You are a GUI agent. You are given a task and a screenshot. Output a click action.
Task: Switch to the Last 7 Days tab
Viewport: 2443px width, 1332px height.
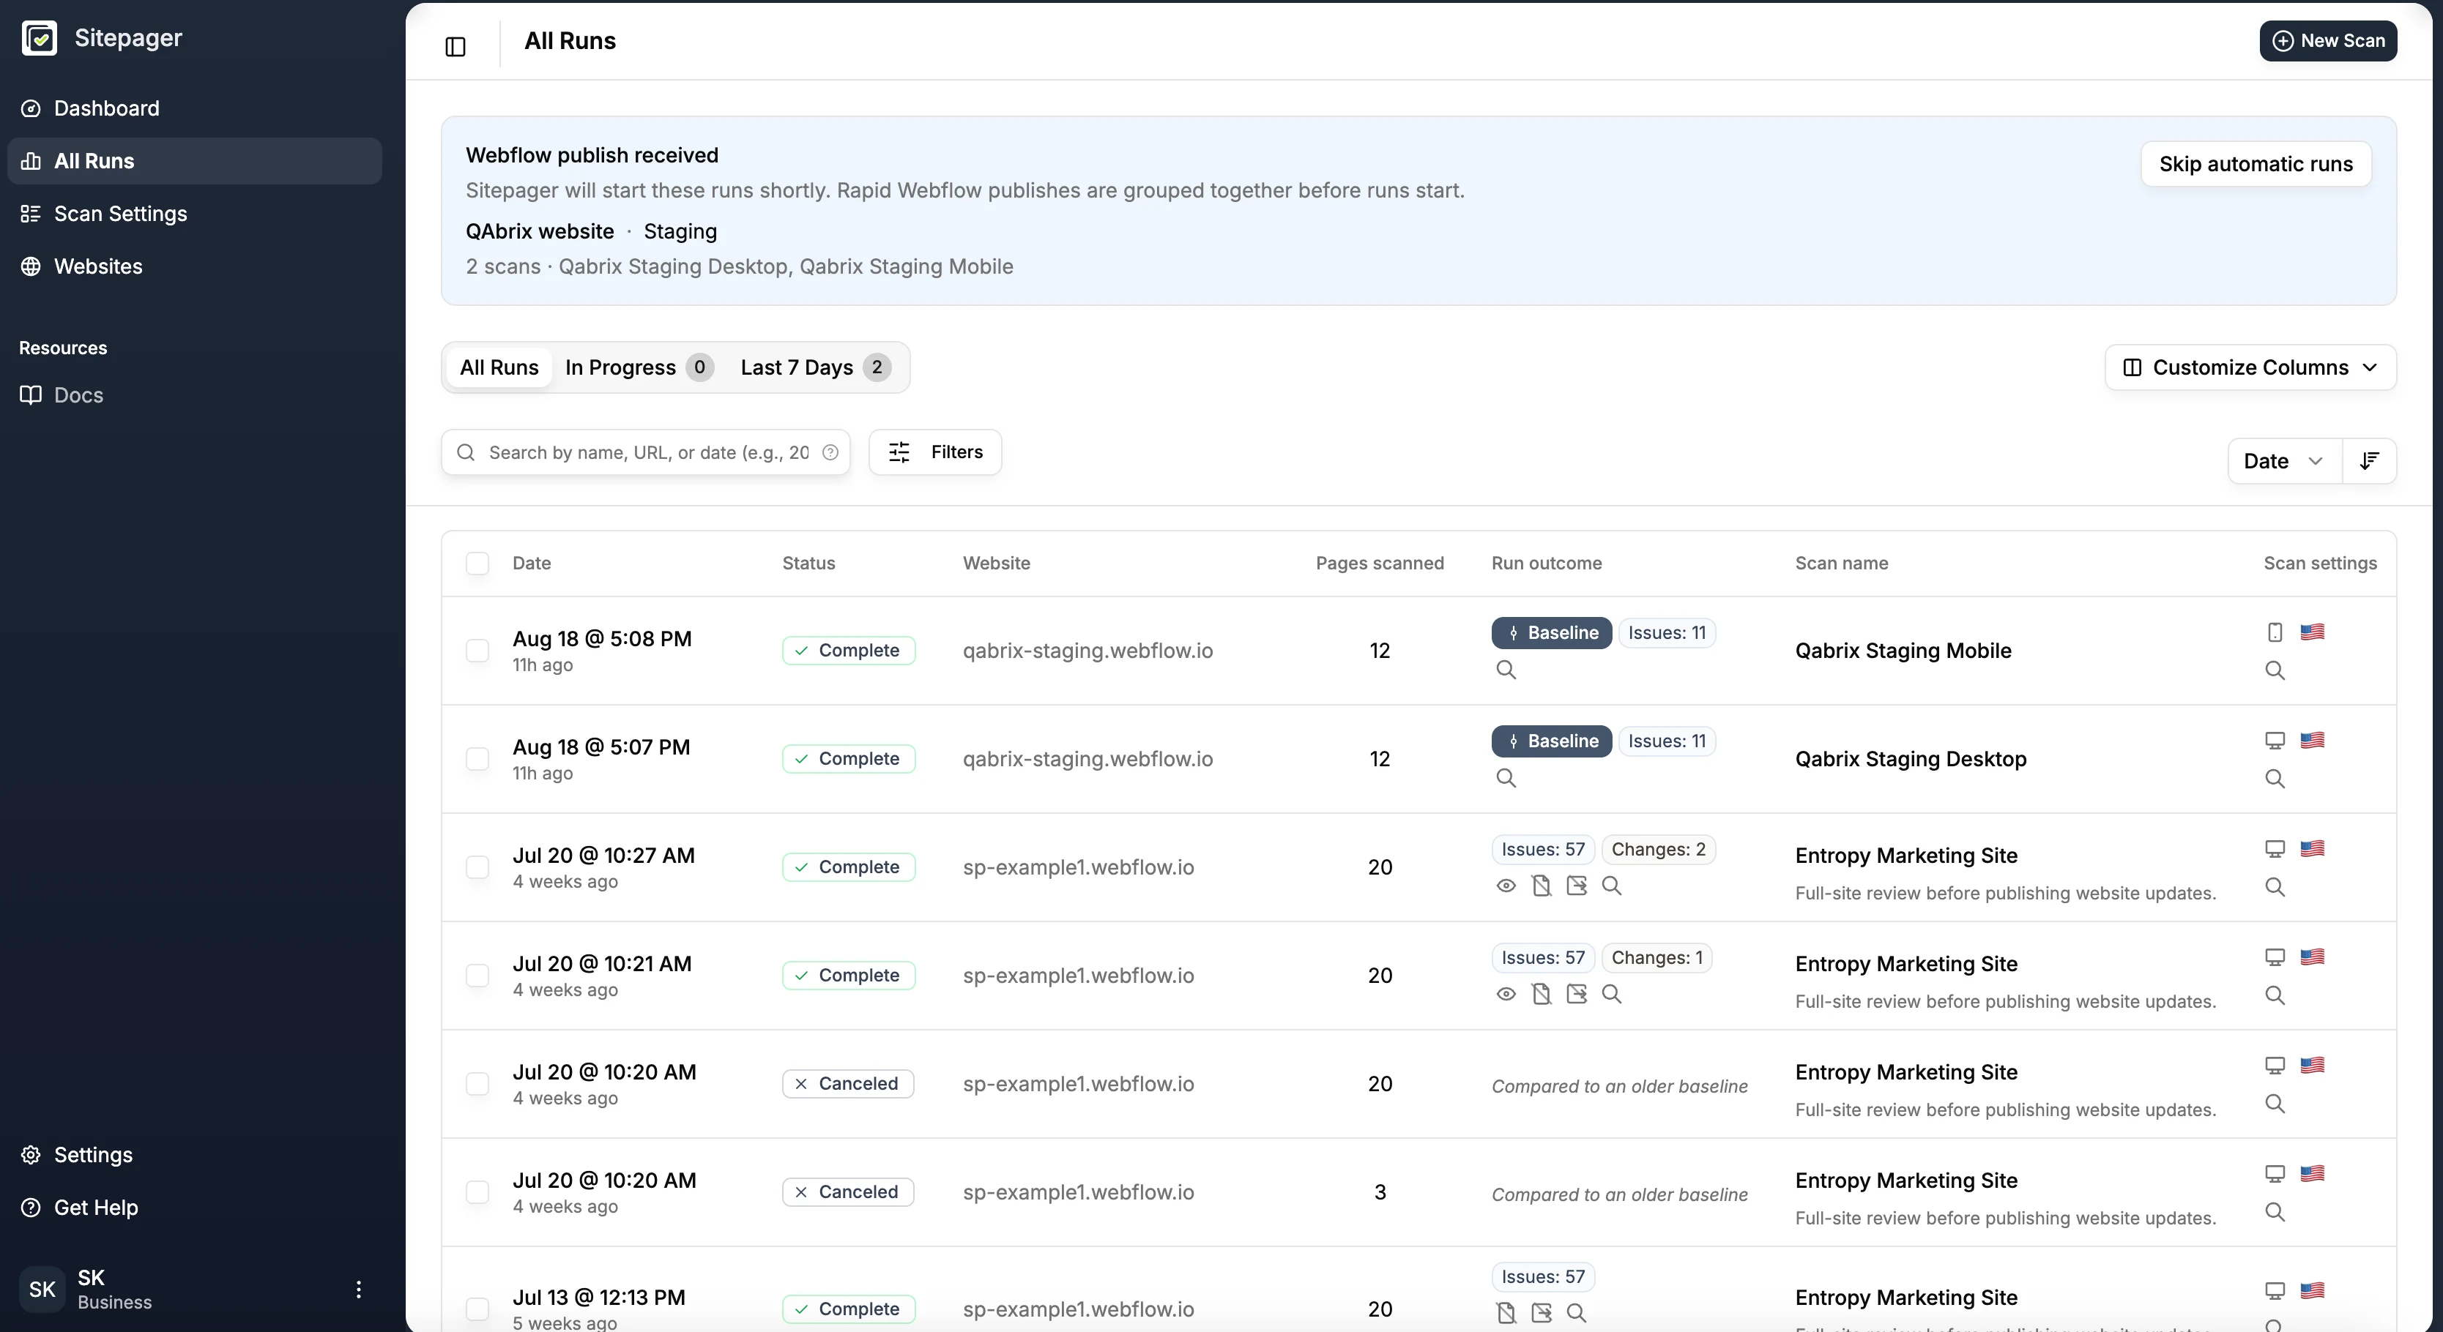tap(816, 367)
